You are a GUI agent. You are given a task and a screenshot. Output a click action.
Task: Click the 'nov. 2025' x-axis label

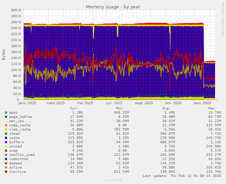[173, 103]
